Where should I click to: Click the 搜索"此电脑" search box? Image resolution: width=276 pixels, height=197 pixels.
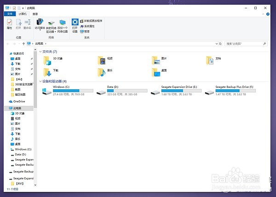click(x=246, y=44)
